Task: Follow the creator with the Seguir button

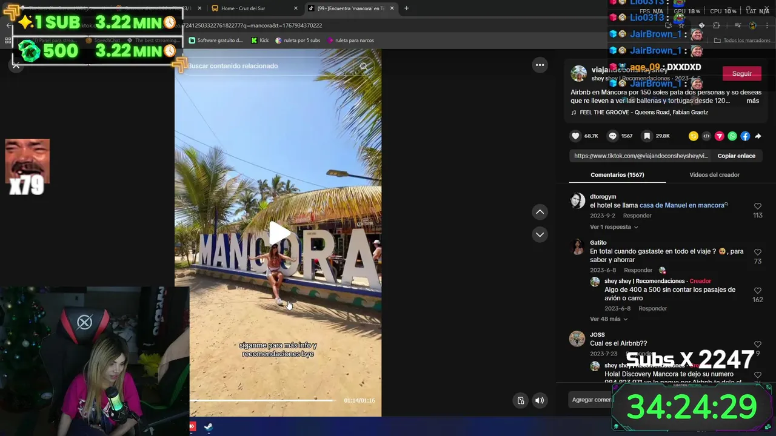Action: click(741, 73)
